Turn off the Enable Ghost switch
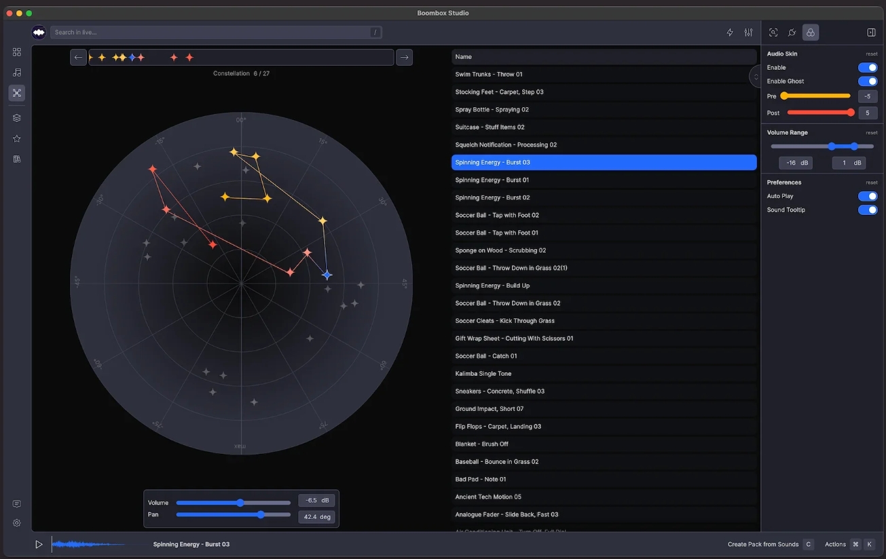Viewport: 886px width, 559px height. pyautogui.click(x=867, y=81)
